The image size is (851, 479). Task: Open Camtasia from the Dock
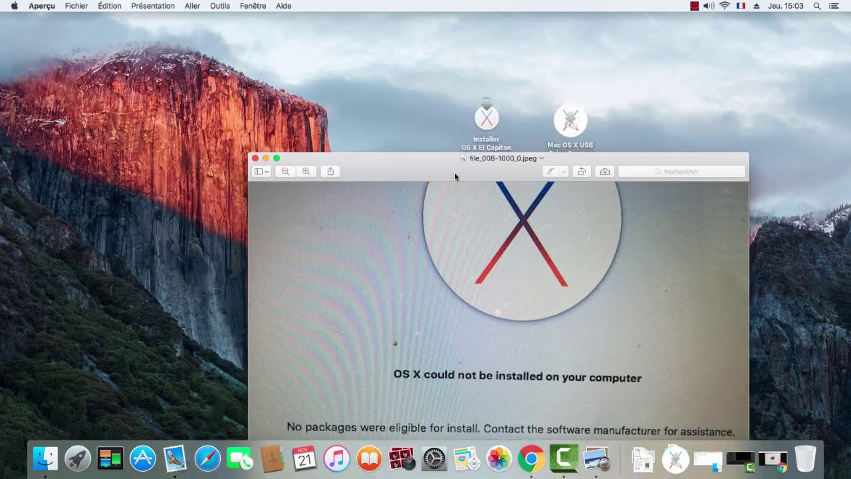click(564, 458)
